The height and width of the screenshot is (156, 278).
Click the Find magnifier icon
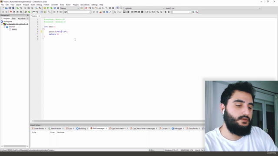coord(36,8)
